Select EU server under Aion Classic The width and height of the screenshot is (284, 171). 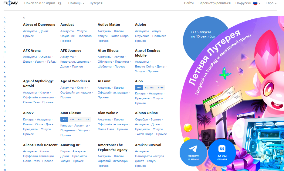80,120
